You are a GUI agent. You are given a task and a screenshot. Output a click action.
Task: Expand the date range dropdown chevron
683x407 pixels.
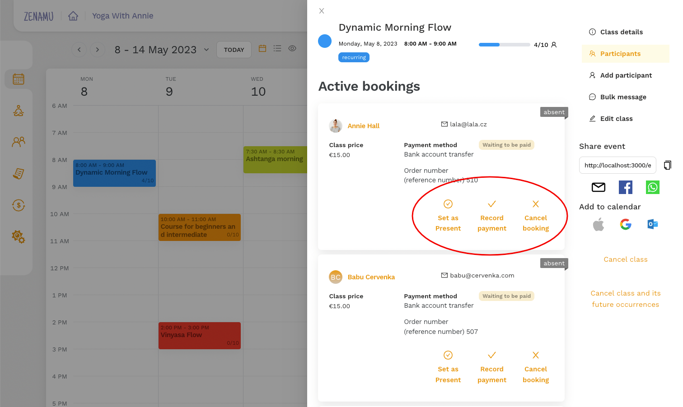coord(206,50)
